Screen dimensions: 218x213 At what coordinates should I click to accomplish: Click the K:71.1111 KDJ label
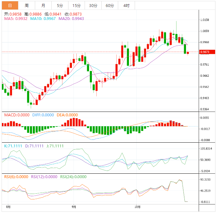click(13, 146)
